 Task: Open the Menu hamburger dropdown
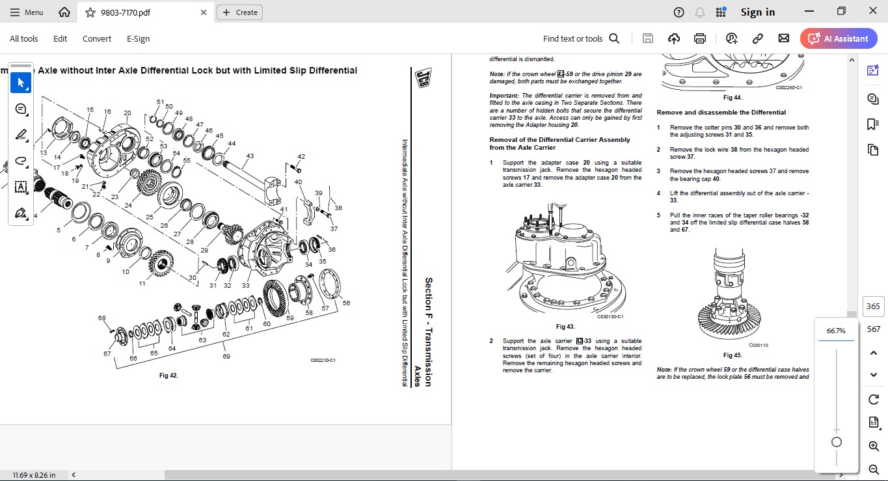pyautogui.click(x=26, y=12)
